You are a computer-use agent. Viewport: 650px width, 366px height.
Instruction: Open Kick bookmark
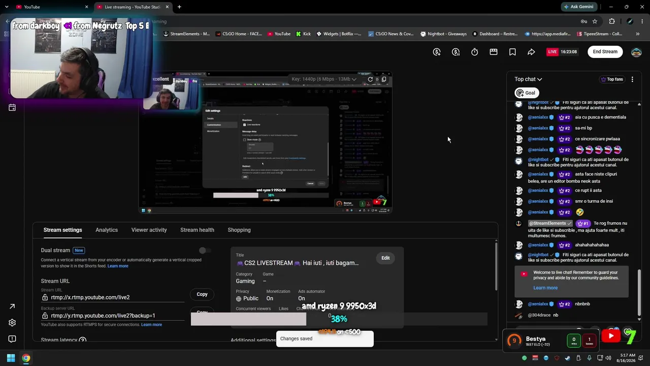coord(303,34)
